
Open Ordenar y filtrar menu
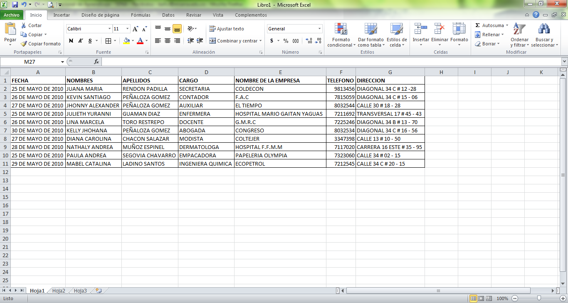click(519, 35)
